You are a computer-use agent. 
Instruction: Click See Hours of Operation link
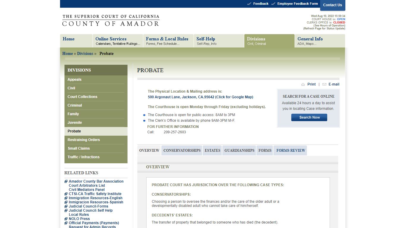329,26
